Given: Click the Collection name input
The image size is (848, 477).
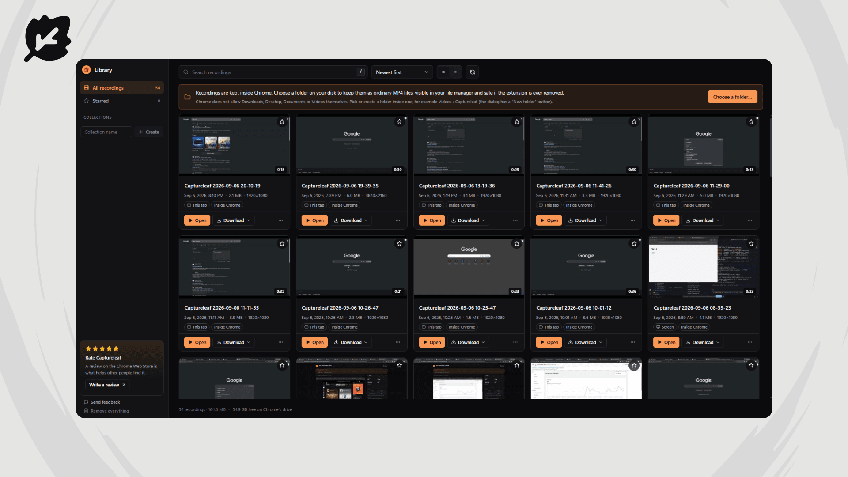Looking at the screenshot, I should (106, 132).
